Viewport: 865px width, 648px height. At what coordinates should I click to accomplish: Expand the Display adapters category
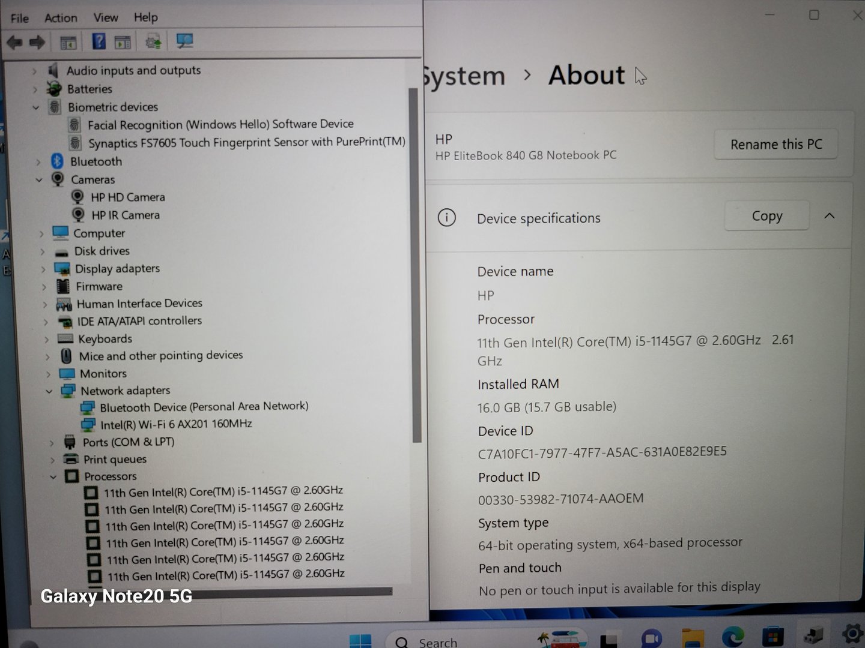click(x=43, y=269)
